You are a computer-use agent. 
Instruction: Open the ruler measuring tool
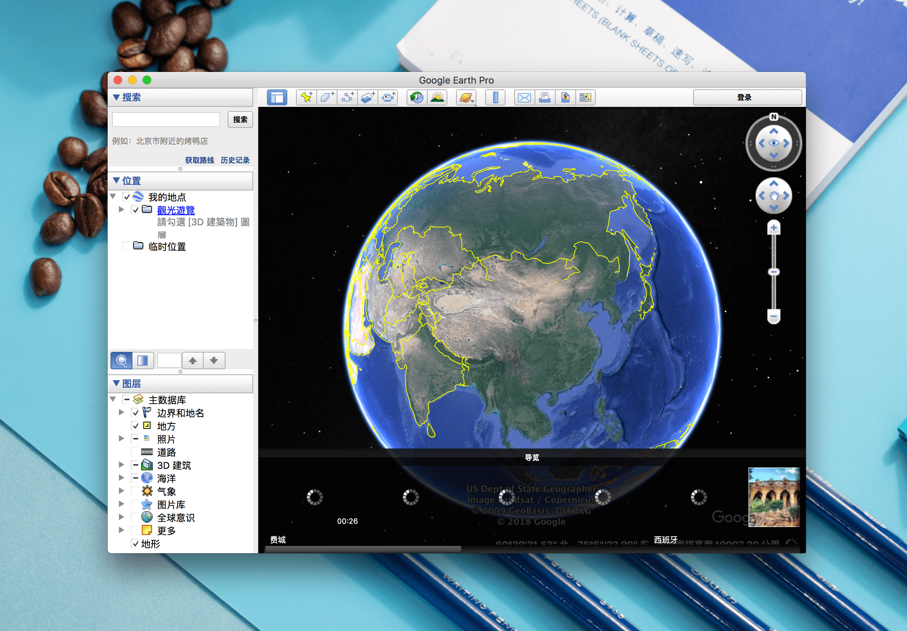click(x=495, y=97)
